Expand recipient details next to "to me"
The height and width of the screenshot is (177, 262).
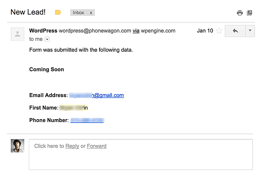tap(47, 39)
